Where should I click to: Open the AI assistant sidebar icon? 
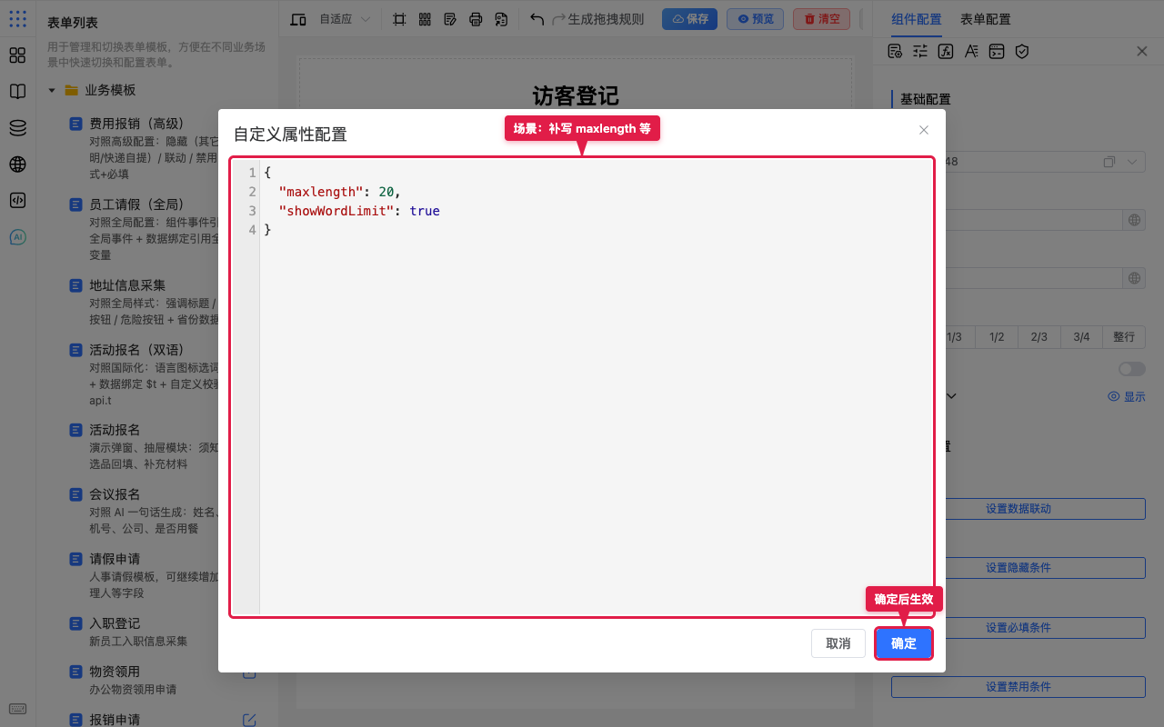point(17,237)
